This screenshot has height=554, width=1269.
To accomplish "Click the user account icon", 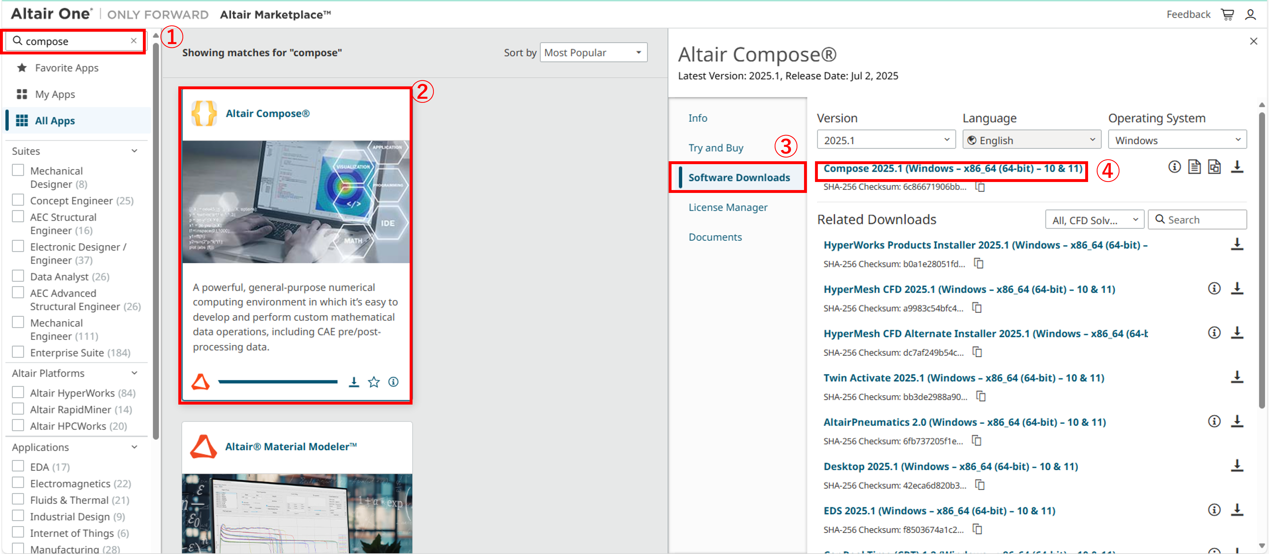I will click(x=1250, y=15).
